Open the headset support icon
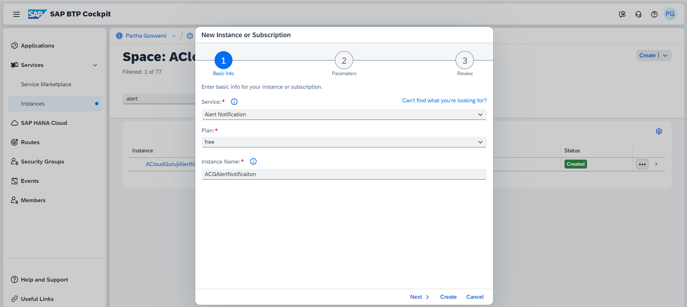 click(x=638, y=14)
